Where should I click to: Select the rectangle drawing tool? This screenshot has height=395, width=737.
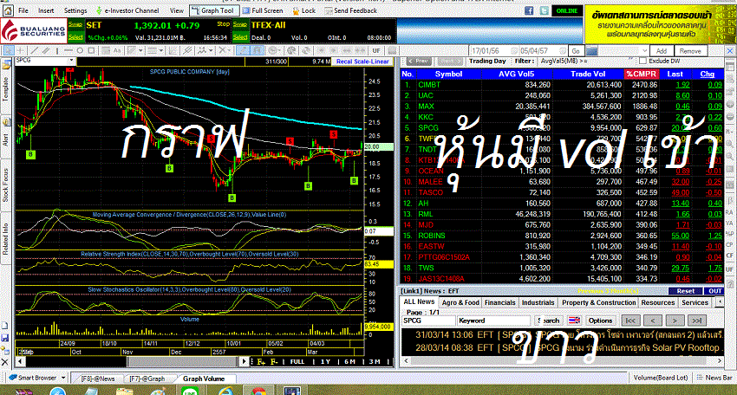coord(91,50)
